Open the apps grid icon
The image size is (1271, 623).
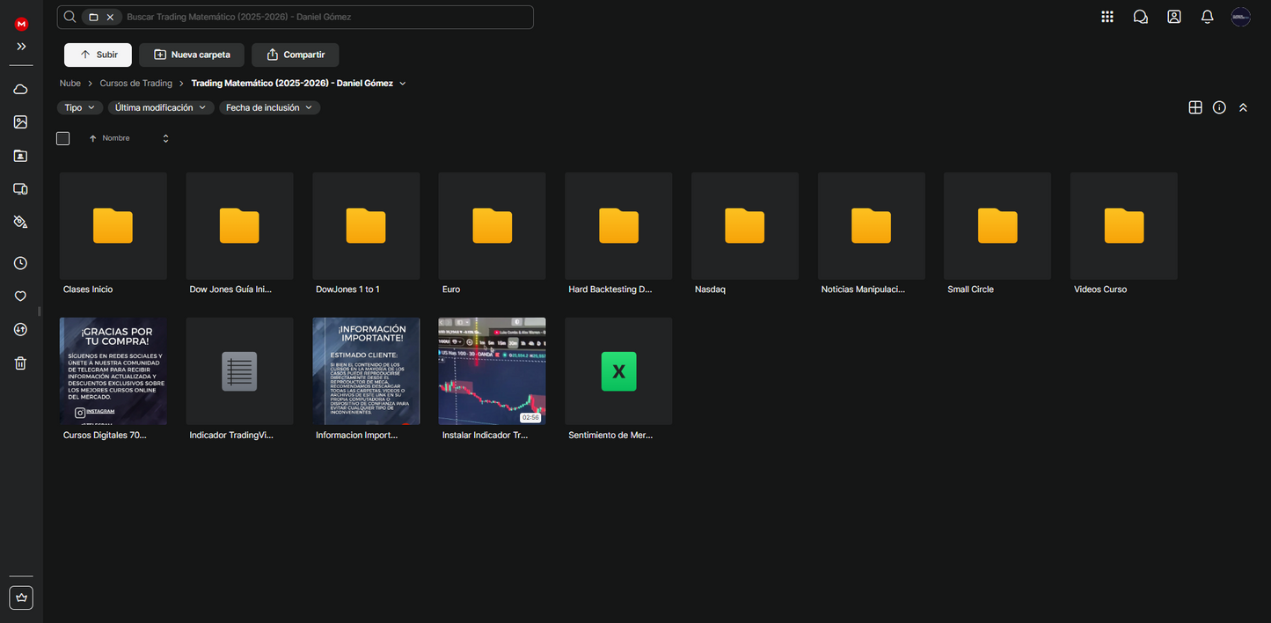1107,17
